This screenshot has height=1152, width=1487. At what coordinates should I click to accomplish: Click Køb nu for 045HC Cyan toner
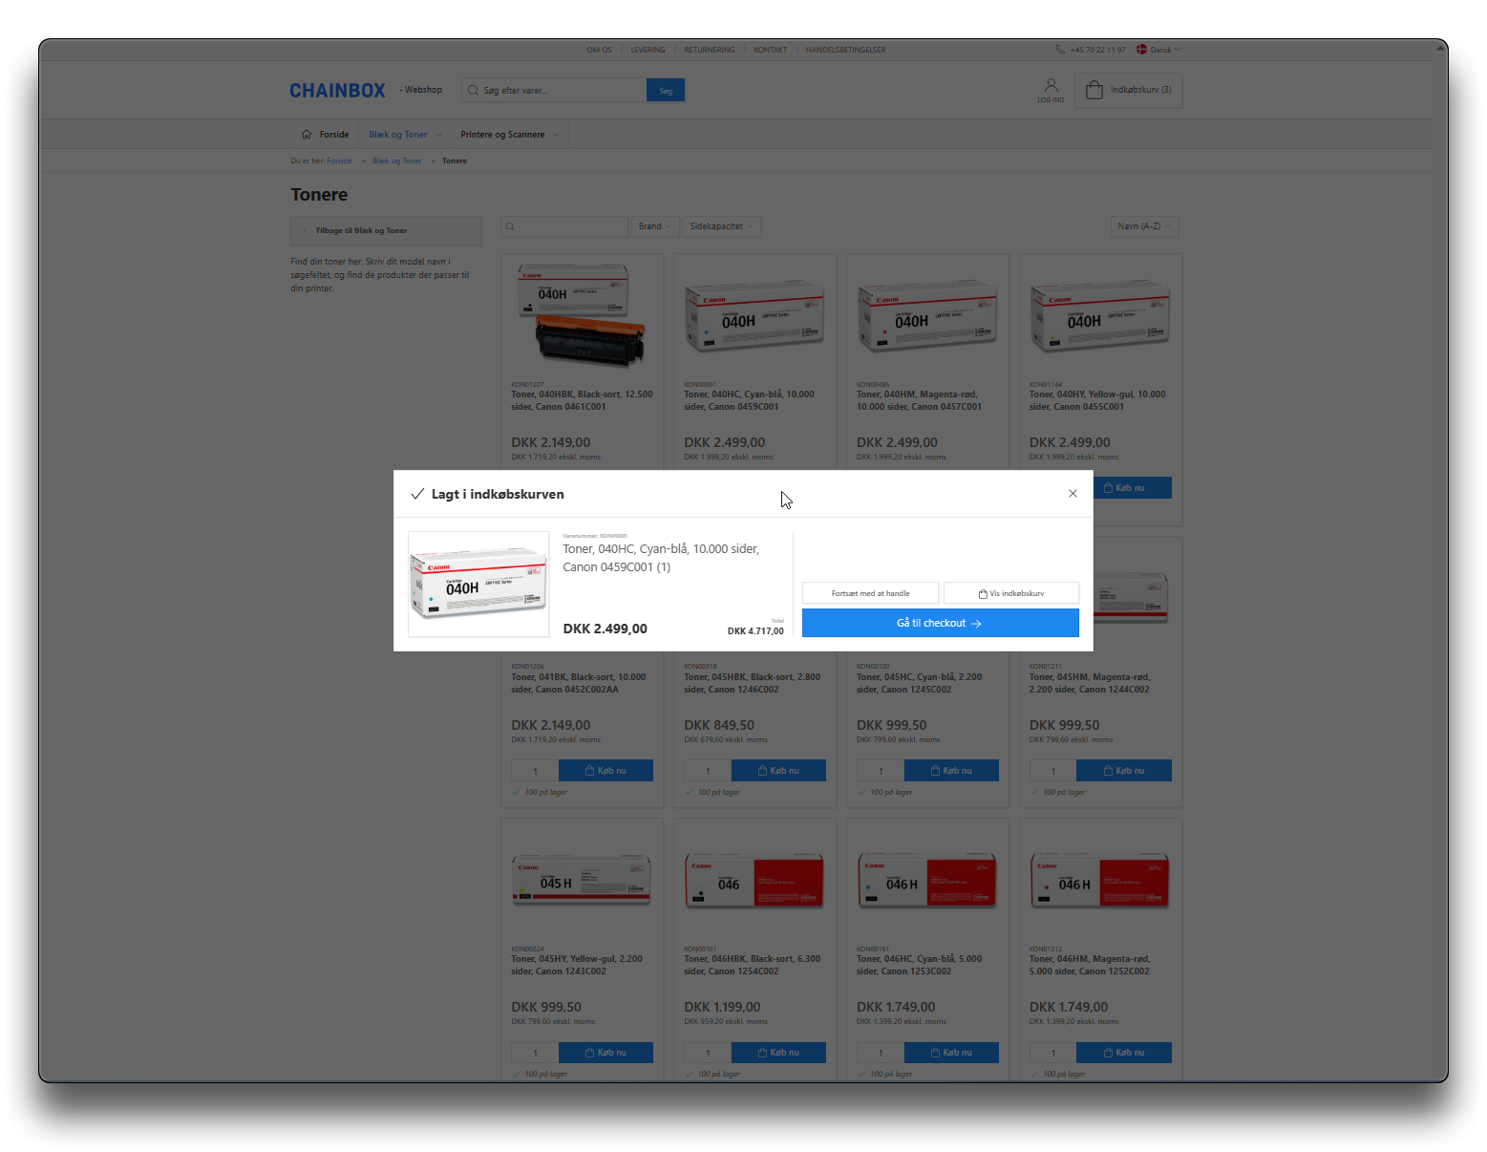tap(951, 771)
